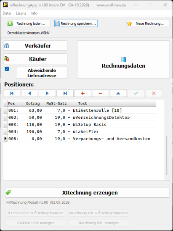The image size is (173, 231).
Task: Select row 003 WiSetup Basis
Action: tap(80, 124)
